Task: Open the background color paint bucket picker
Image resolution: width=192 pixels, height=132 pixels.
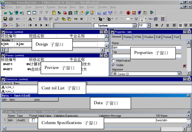Action: point(109,19)
